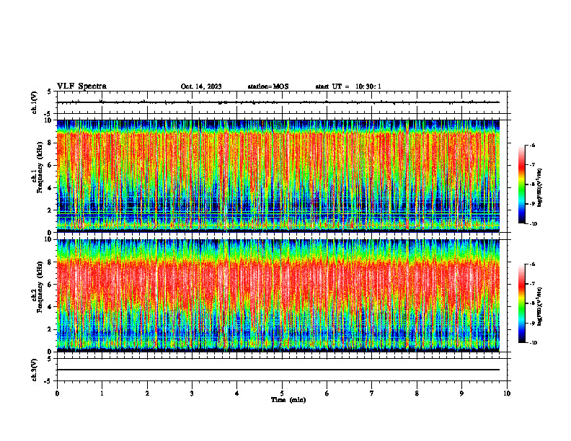Click the "-5" tick on the ch.3(V) axis
The height and width of the screenshot is (441, 571).
pyautogui.click(x=48, y=381)
